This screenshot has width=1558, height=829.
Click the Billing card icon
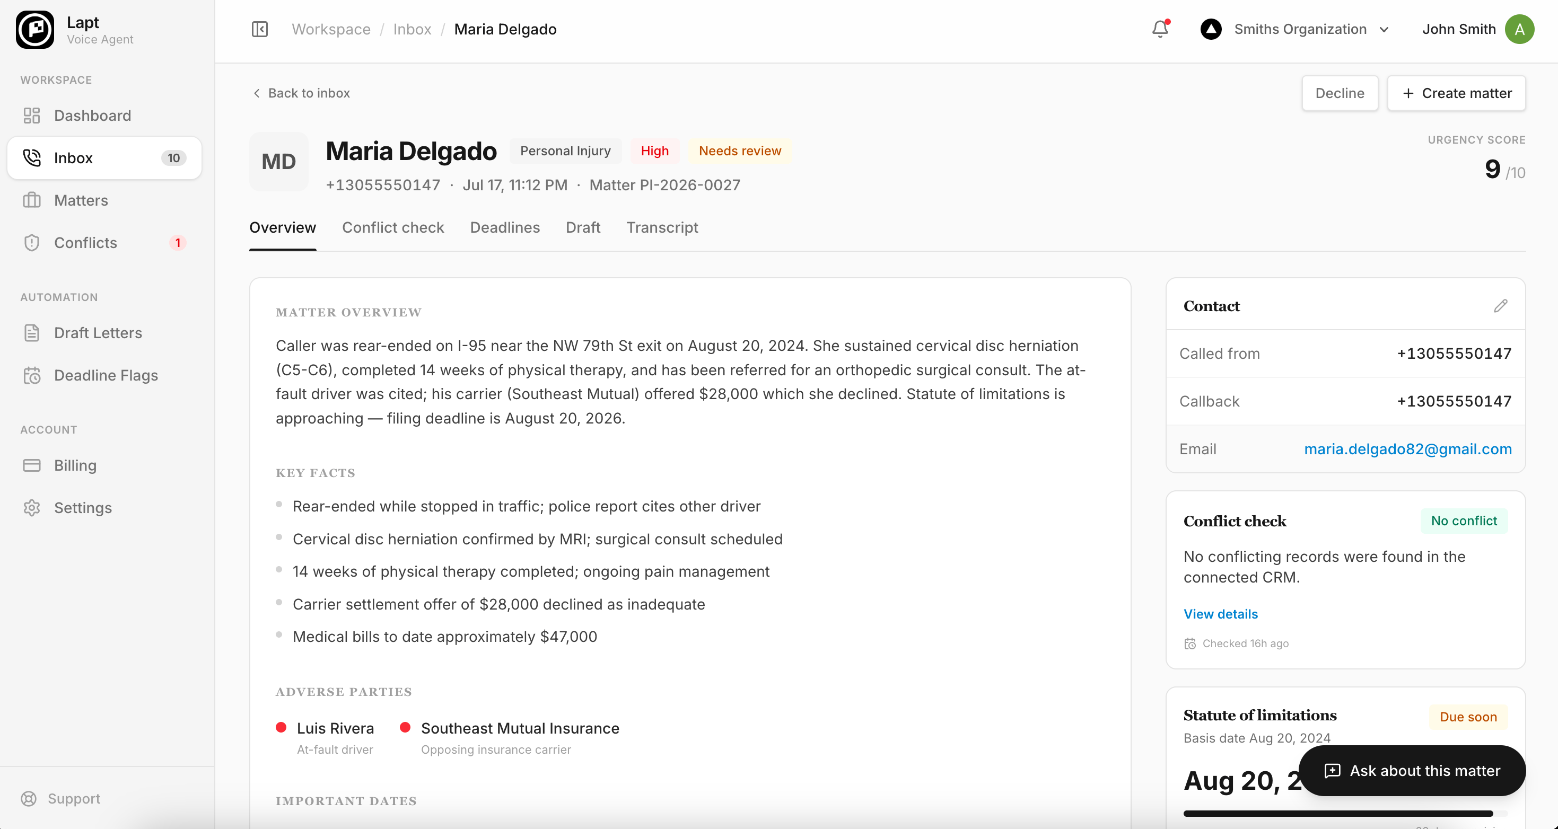pos(31,465)
